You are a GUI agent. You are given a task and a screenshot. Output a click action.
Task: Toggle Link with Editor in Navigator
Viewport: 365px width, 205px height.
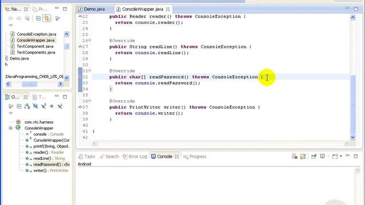[47, 18]
